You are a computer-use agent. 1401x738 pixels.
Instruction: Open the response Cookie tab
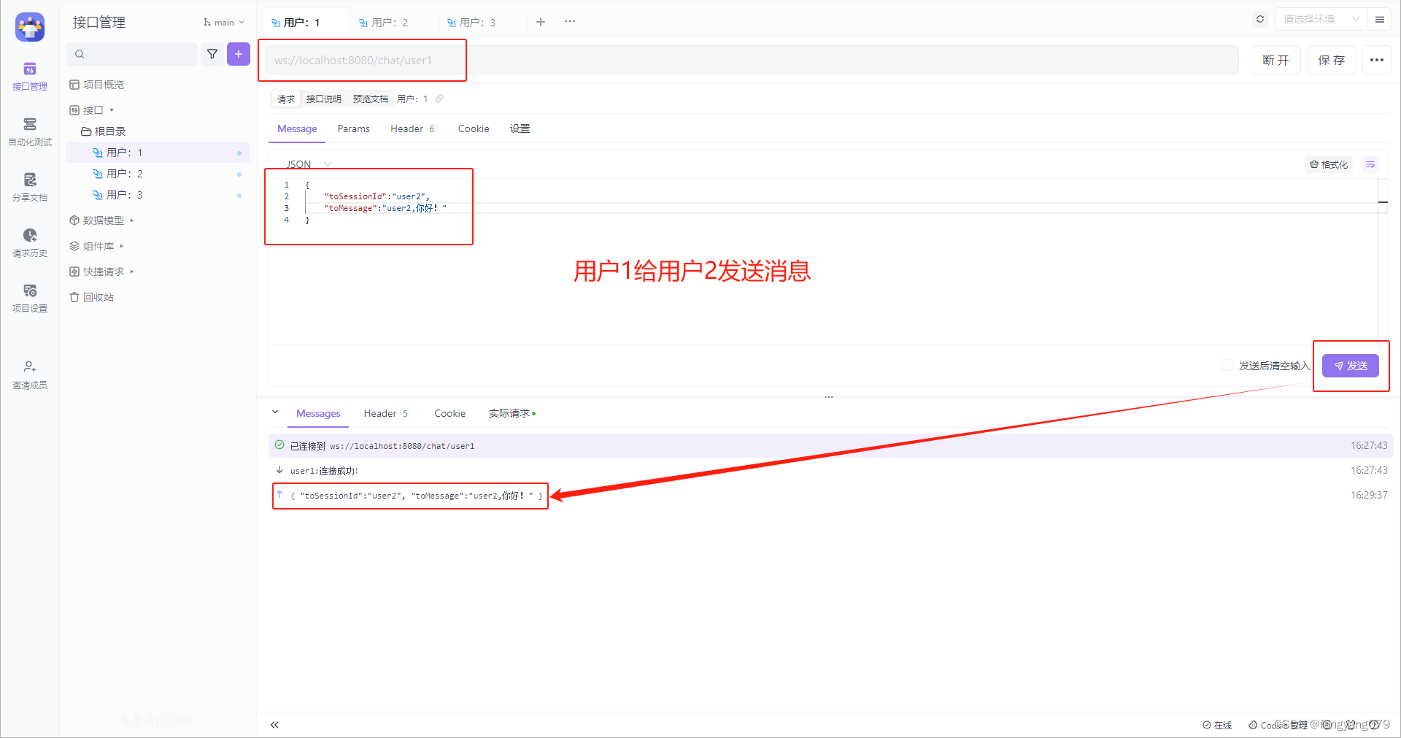[x=450, y=413]
